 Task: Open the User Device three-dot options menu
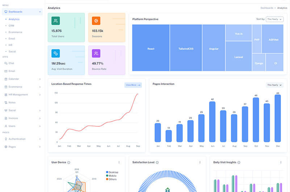(x=119, y=162)
